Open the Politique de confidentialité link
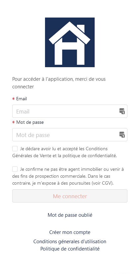The height and width of the screenshot is (274, 139). (x=70, y=249)
